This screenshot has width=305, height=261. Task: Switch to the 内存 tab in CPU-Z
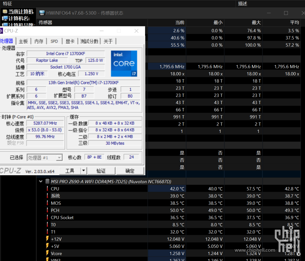39,41
